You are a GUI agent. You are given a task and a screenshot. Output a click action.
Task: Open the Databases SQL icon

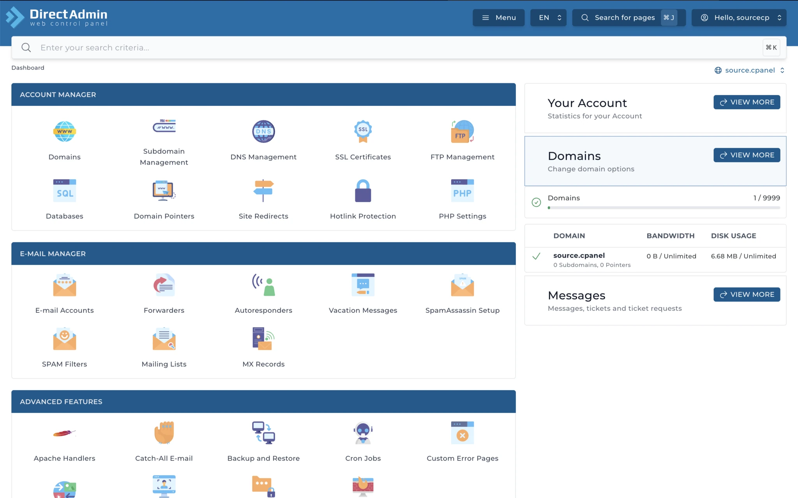(x=64, y=191)
